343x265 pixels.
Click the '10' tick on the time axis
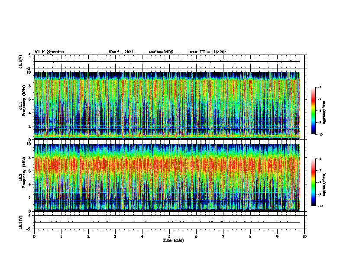pyautogui.click(x=304, y=236)
